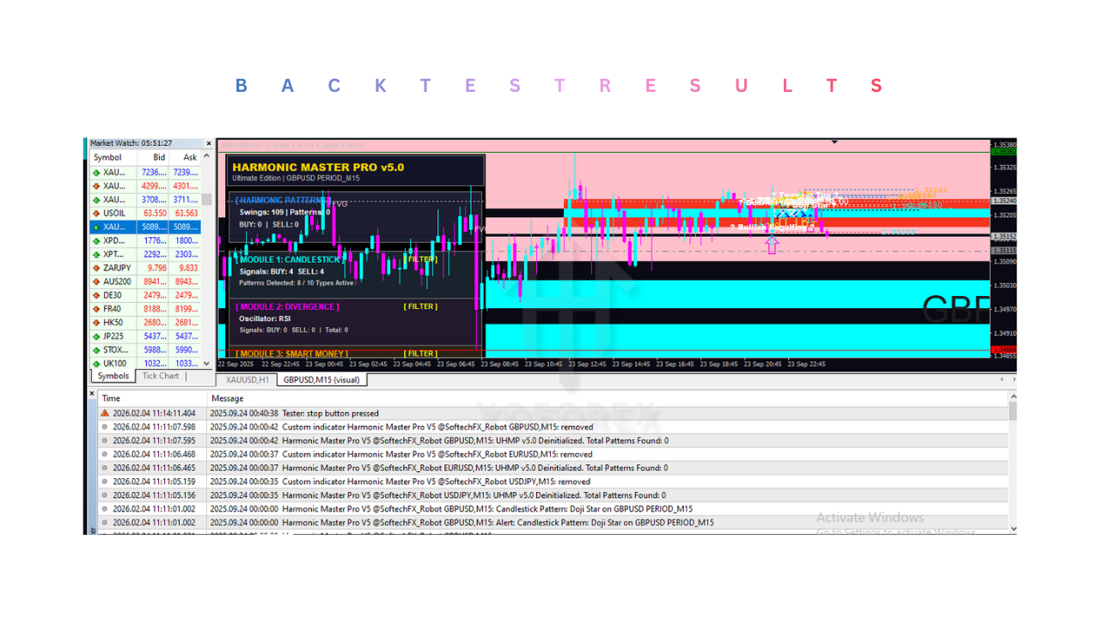Viewport: 1100px width, 618px height.
Task: Click the warning icon beside the stop button log entry
Action: tap(105, 413)
